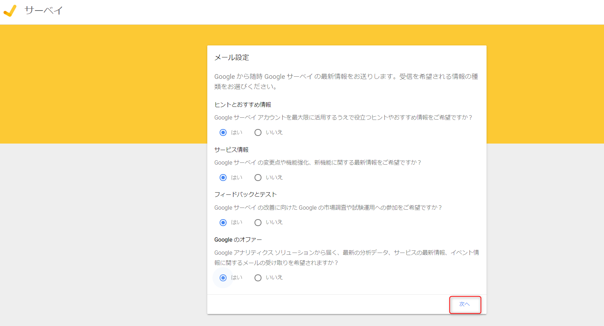This screenshot has height=326, width=604.
Task: Choose いいえ under サービス情報
Action: [258, 178]
